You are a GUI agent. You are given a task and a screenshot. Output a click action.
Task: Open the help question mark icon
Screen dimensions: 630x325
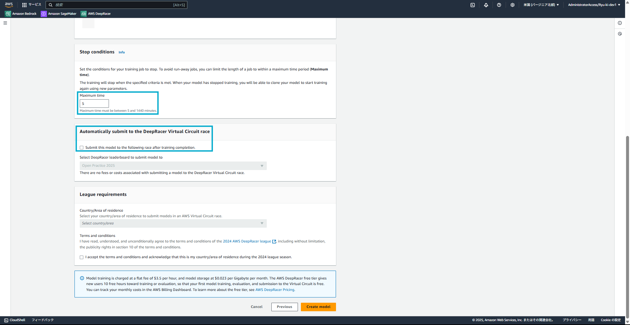click(x=499, y=5)
